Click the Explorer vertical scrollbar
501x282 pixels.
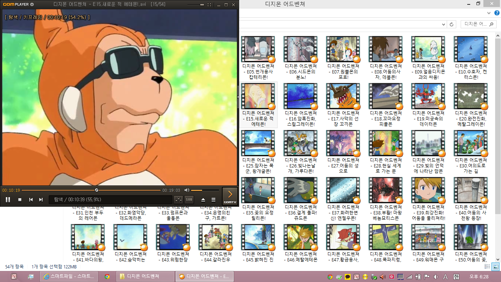click(498, 147)
